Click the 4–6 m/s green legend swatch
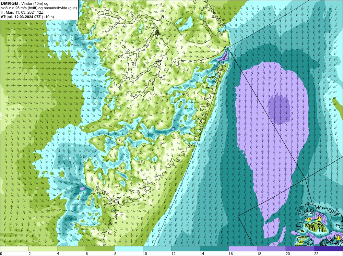Screen dimensions: 343x256 coord(71,248)
